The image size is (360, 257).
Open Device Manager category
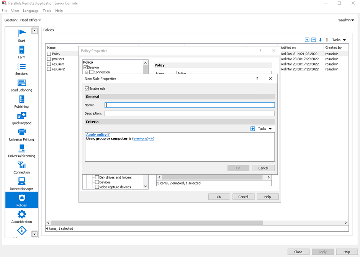pyautogui.click(x=21, y=184)
